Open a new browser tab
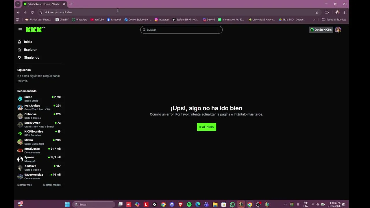Screen dimensions: 370x208 pyautogui.click(x=71, y=4)
